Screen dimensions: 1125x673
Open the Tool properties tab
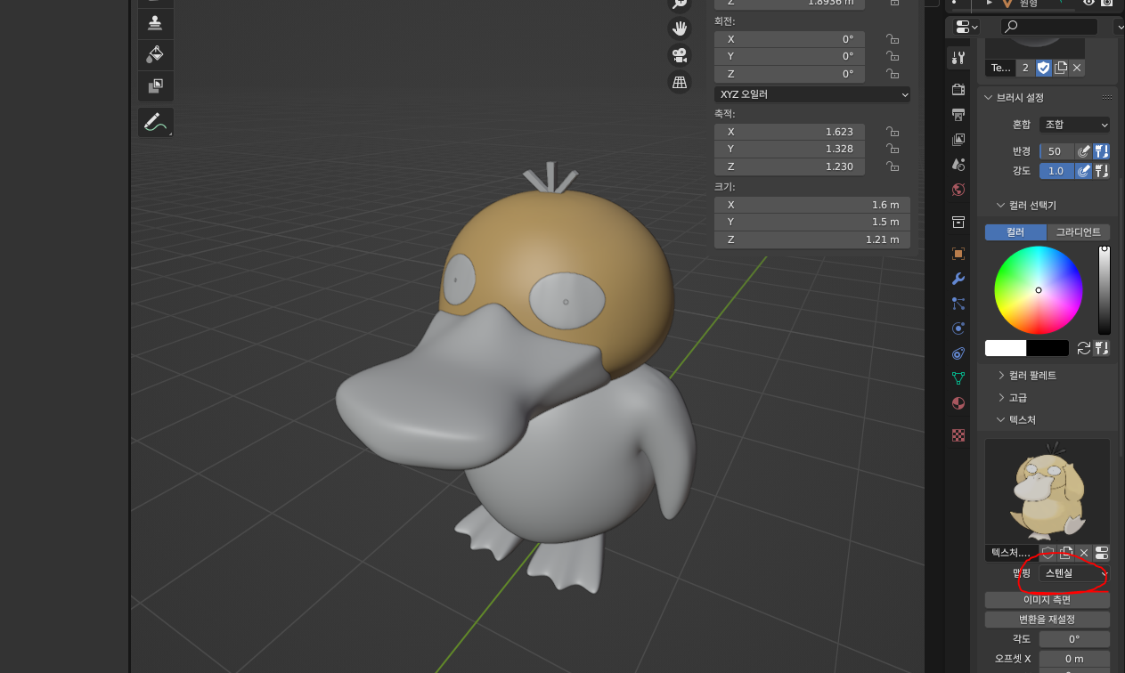958,57
